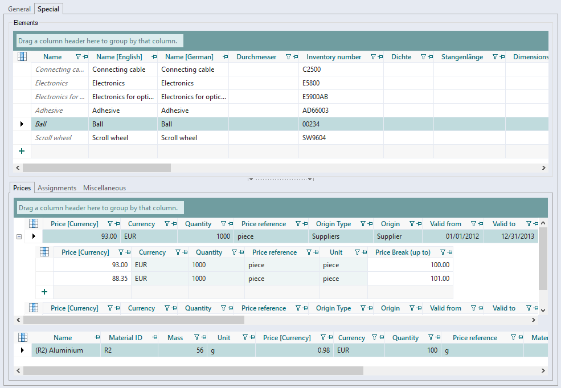Sort by the Stangenlänge column header
Screen dimensions: 561x388
tap(462, 57)
